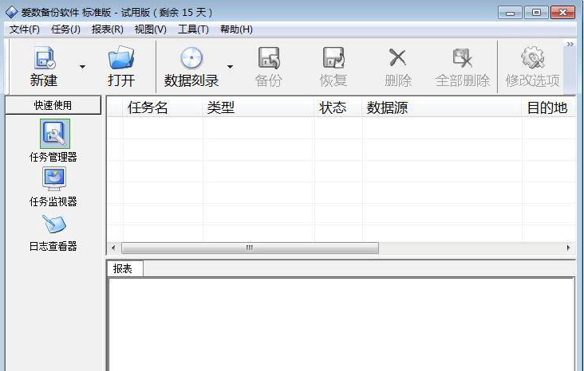Click the scrollbar right arrow
Image resolution: width=584 pixels, height=371 pixels.
click(x=568, y=248)
